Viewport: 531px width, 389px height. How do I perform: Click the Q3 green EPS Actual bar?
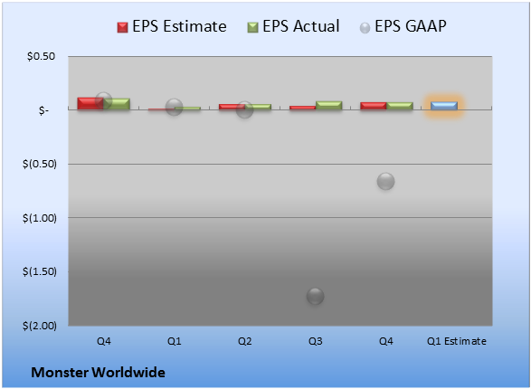[329, 105]
